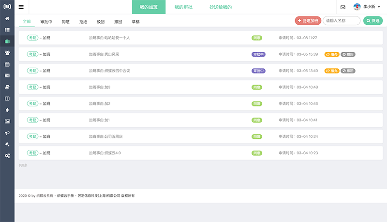Open the megaphone icon in sidebar
This screenshot has width=387, height=222.
pyautogui.click(x=7, y=133)
